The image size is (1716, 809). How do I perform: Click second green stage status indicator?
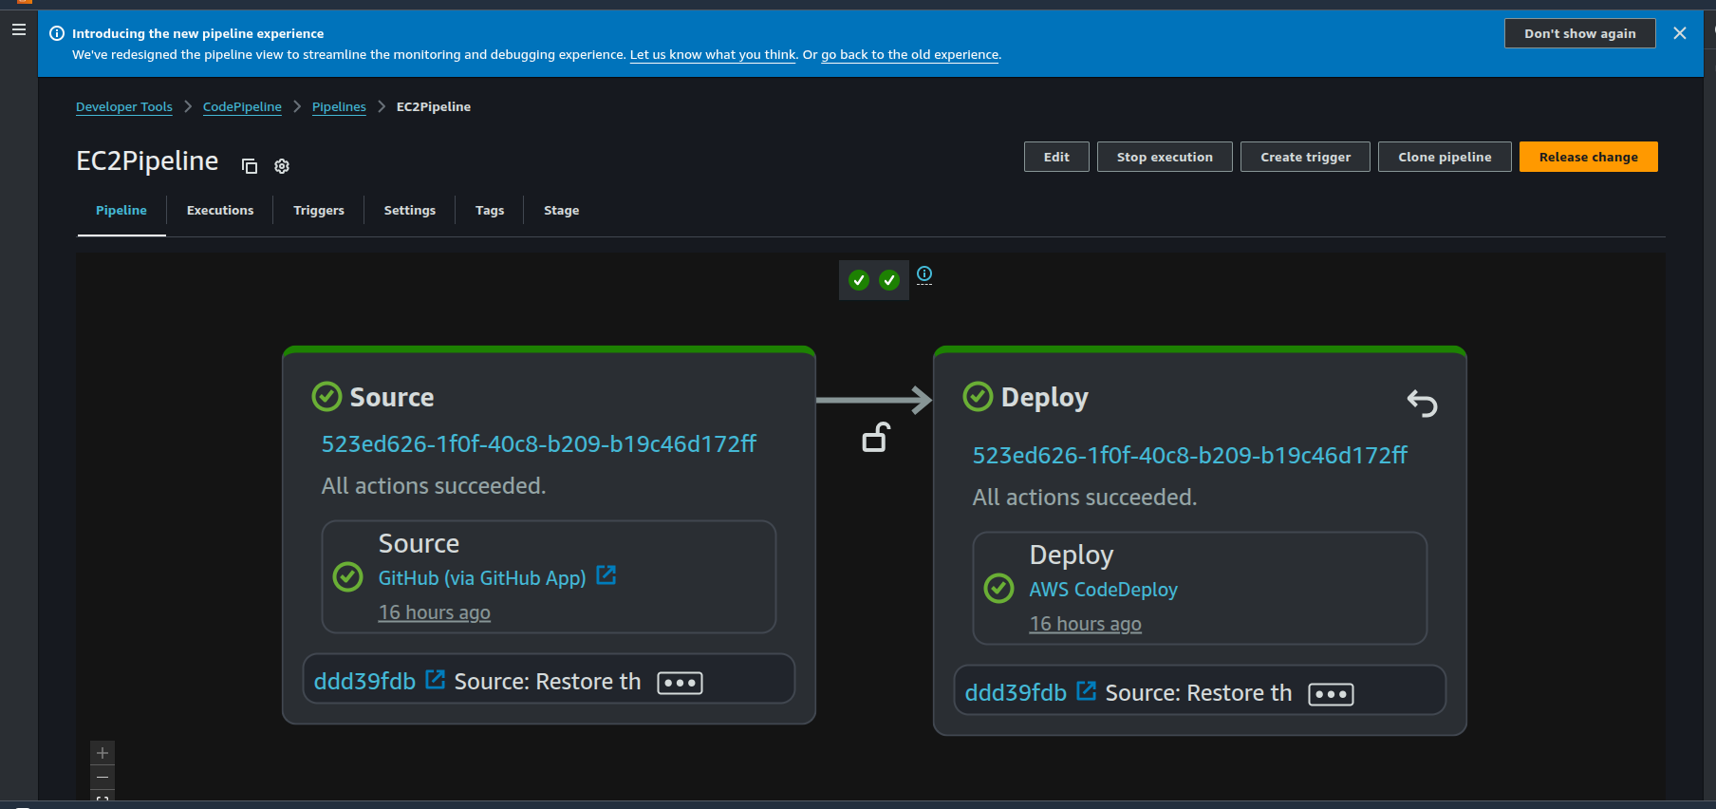[889, 280]
